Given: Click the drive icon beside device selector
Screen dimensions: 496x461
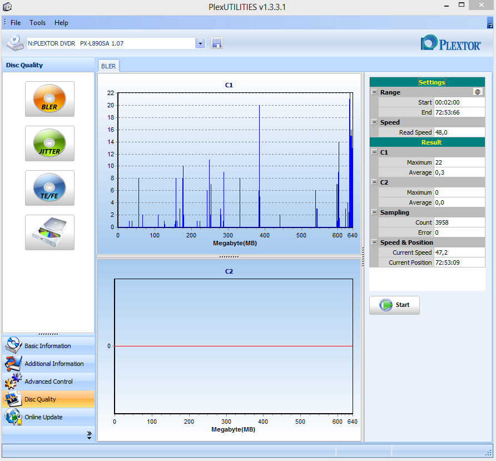Looking at the screenshot, I should (15, 43).
